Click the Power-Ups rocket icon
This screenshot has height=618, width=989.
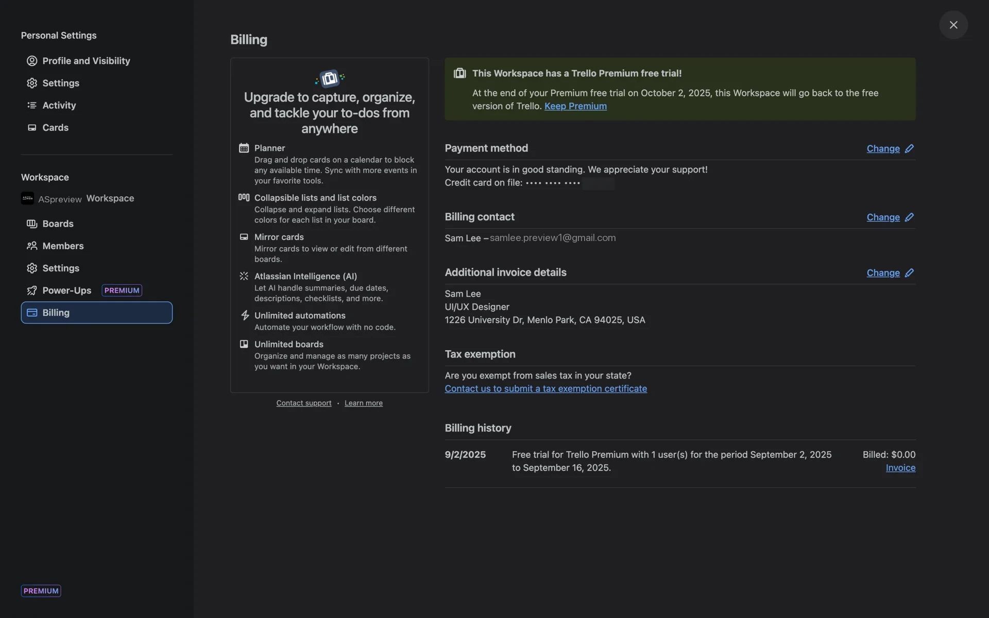(x=32, y=290)
